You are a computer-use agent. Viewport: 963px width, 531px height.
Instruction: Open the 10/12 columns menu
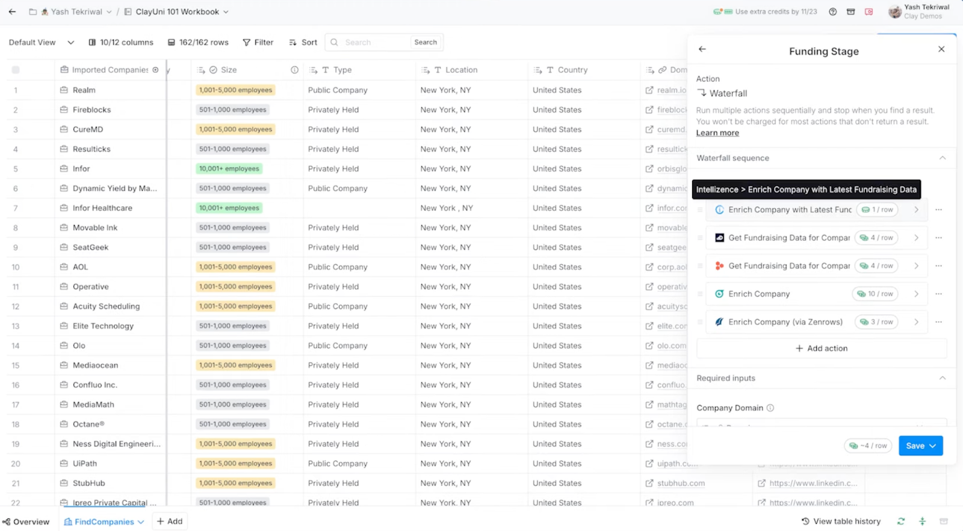121,42
